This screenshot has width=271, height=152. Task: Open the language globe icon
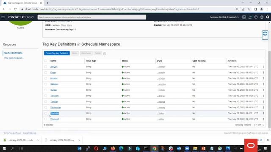(x=262, y=17)
